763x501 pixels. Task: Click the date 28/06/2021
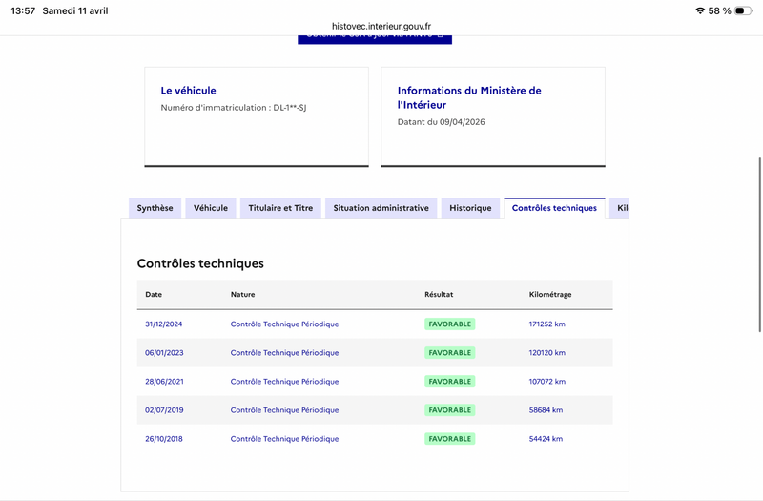pyautogui.click(x=164, y=381)
